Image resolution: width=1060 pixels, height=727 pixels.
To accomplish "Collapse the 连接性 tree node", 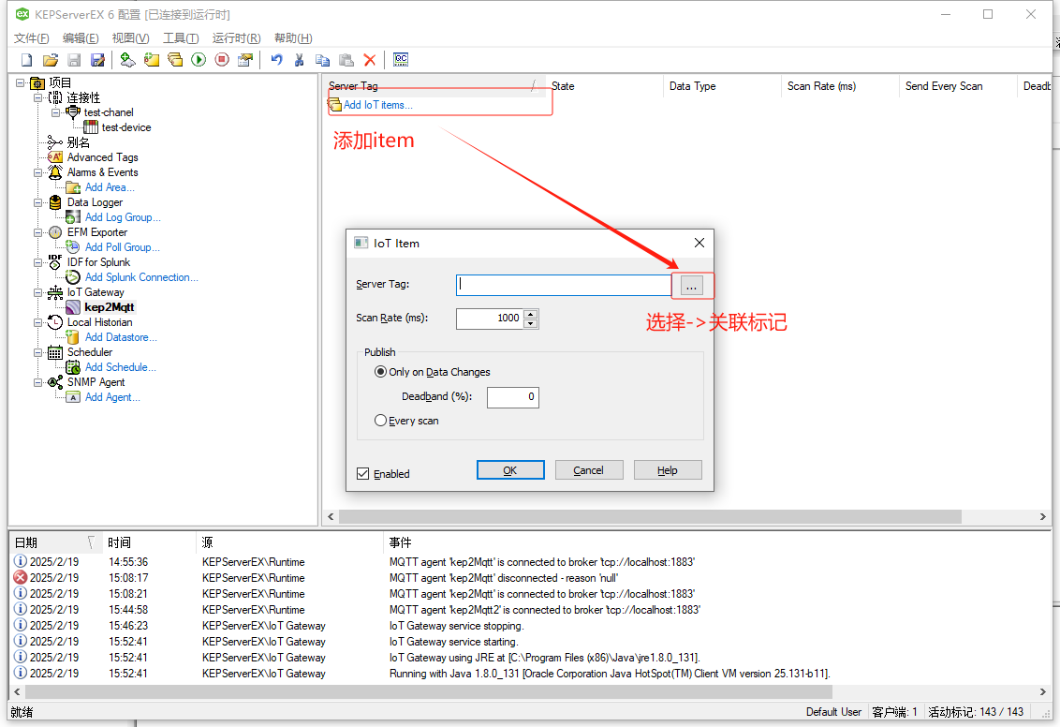I will 37,97.
